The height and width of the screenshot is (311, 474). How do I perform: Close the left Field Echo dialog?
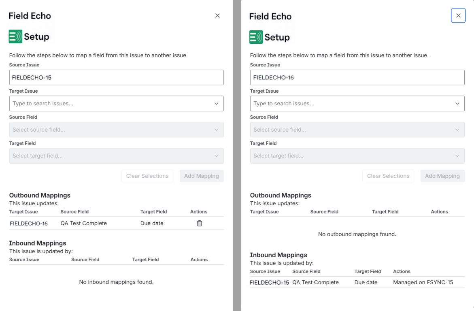coord(217,15)
